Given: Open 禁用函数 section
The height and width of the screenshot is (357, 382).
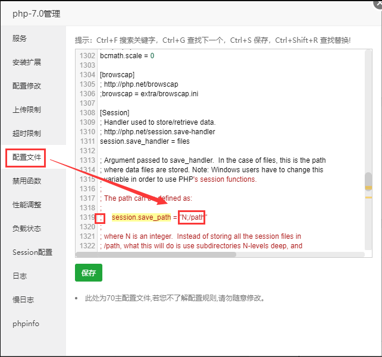Looking at the screenshot, I should (x=27, y=181).
